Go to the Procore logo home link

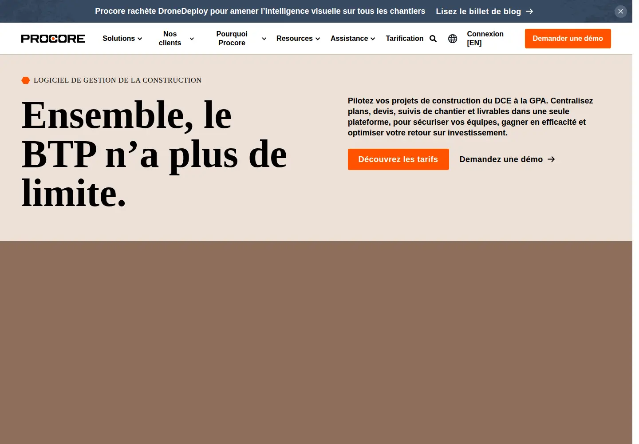(x=53, y=39)
